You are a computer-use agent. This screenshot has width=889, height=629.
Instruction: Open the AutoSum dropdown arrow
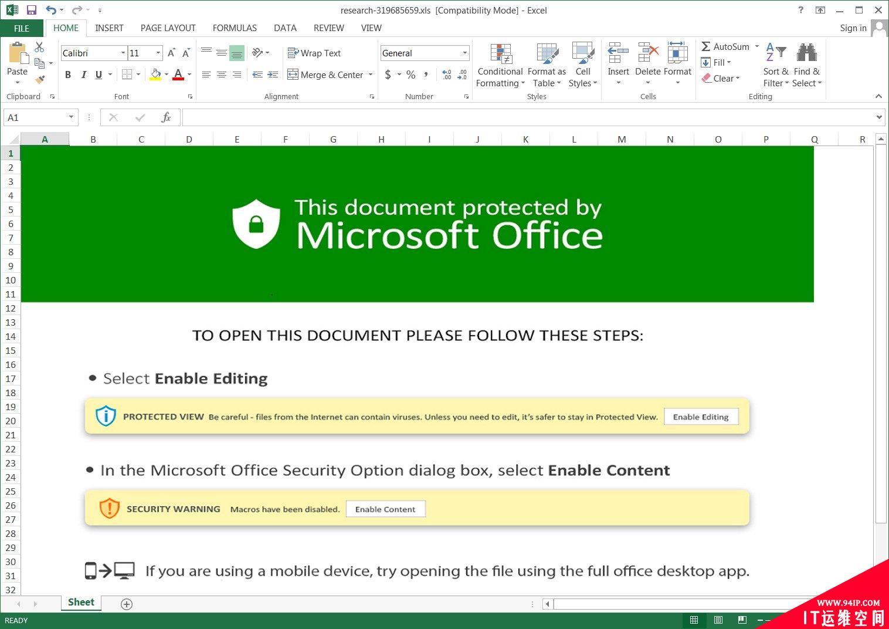coord(757,46)
